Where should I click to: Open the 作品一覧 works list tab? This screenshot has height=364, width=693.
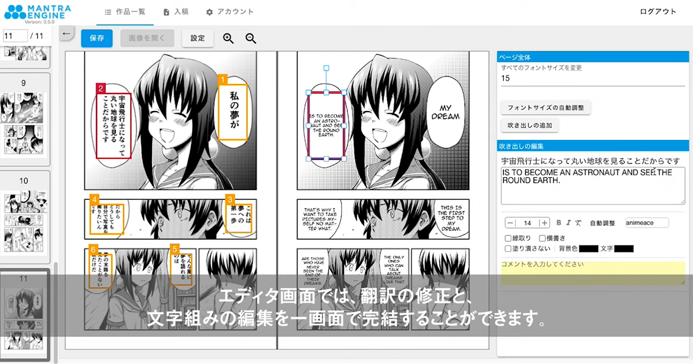(x=125, y=12)
